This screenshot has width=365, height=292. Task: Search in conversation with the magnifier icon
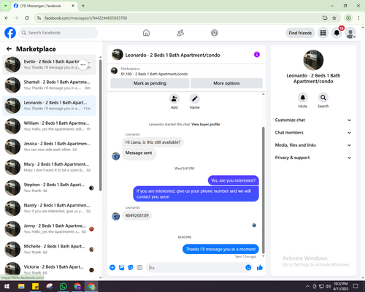click(323, 98)
